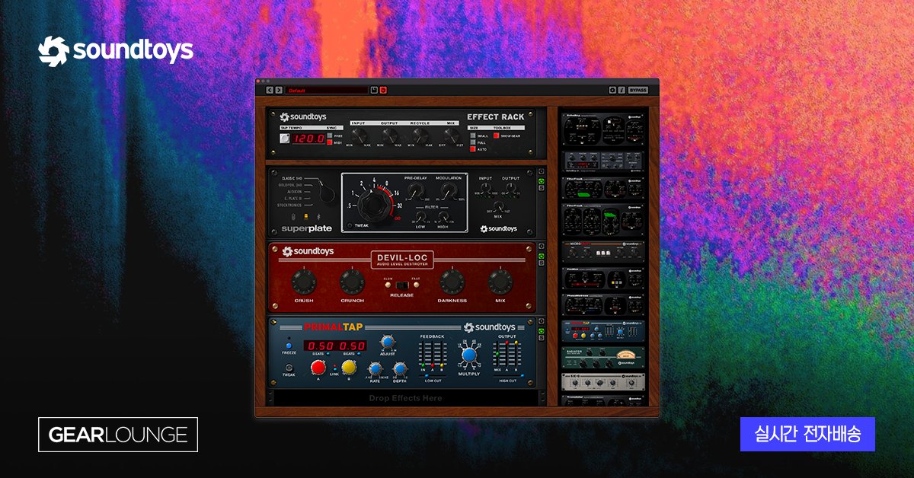Screen dimensions: 914x478
Task: Click the BYPASS button at top right
Action: pos(638,91)
